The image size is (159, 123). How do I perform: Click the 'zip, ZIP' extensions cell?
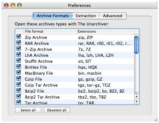(85, 37)
